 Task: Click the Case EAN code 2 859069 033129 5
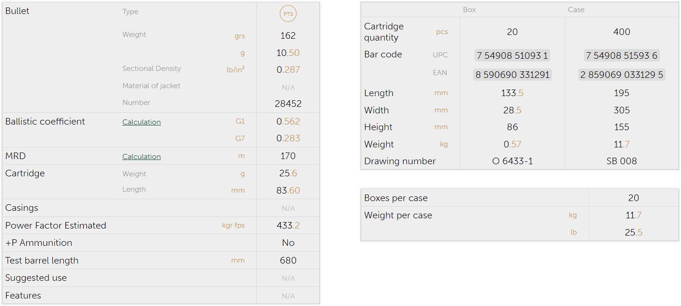point(621,75)
